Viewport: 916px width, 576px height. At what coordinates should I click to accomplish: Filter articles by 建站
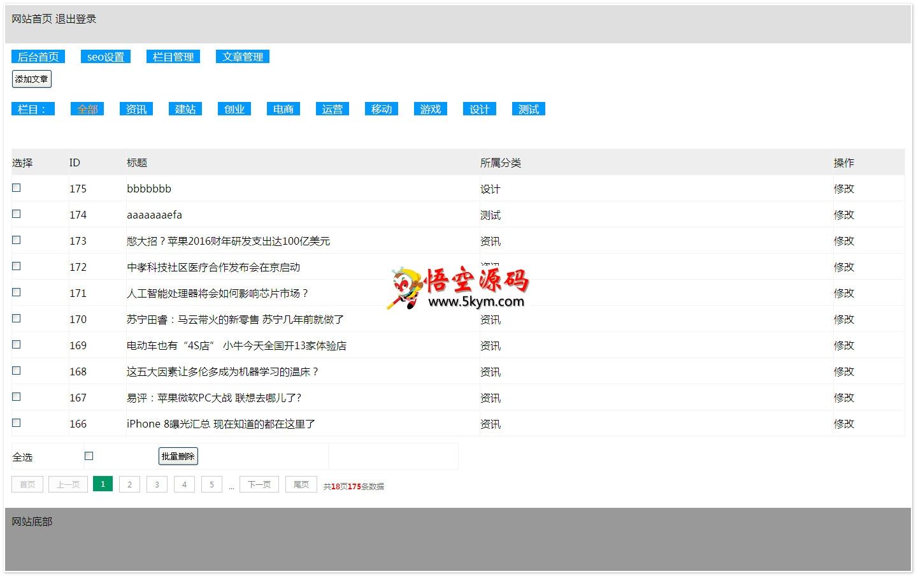coord(185,109)
